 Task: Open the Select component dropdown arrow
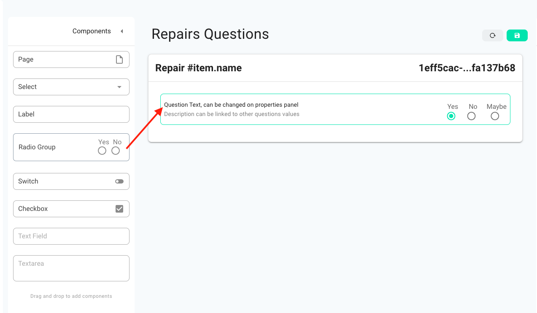tap(119, 87)
